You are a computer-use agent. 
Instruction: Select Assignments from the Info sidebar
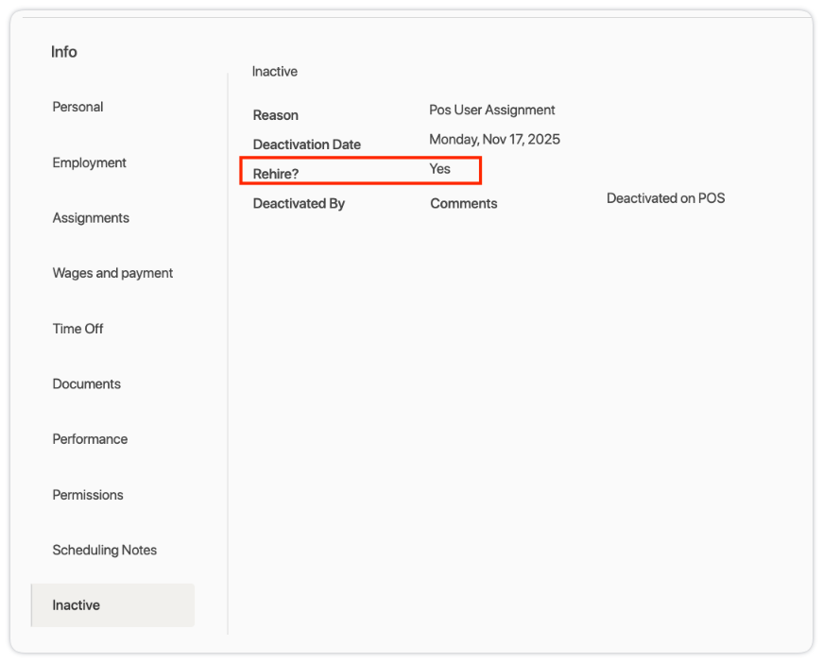click(x=91, y=218)
